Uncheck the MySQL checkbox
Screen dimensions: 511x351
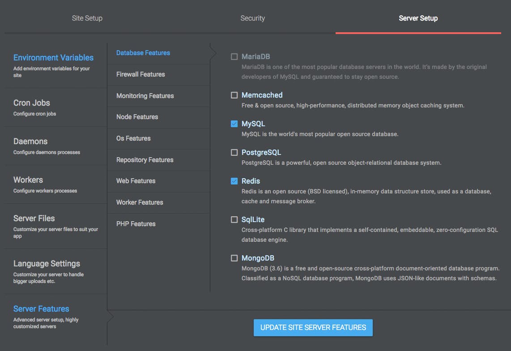234,124
